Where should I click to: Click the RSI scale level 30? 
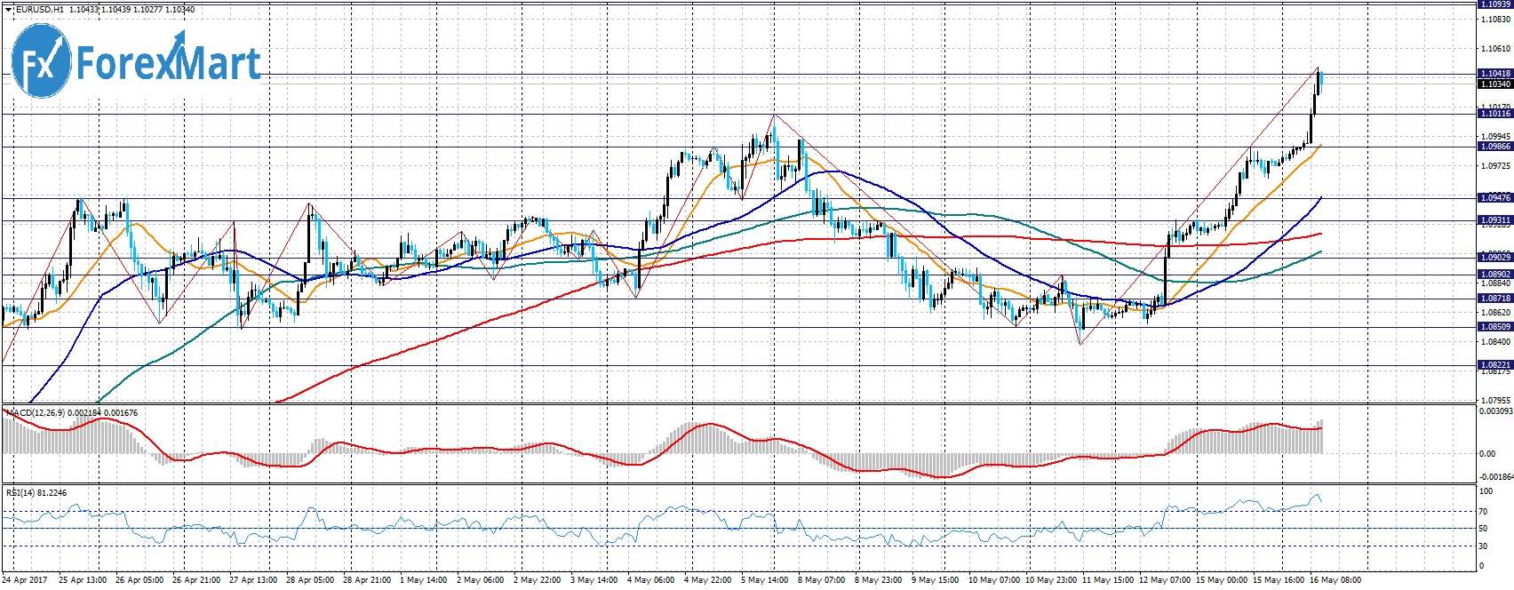(x=1483, y=546)
